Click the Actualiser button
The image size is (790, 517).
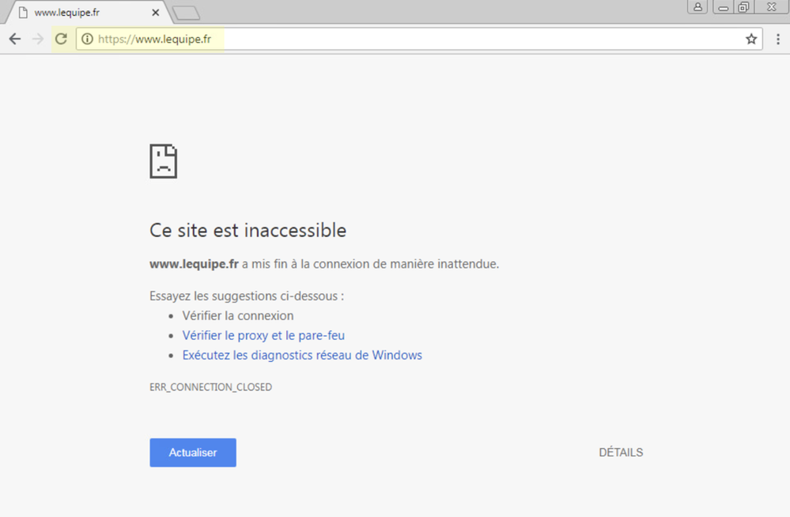pyautogui.click(x=193, y=452)
